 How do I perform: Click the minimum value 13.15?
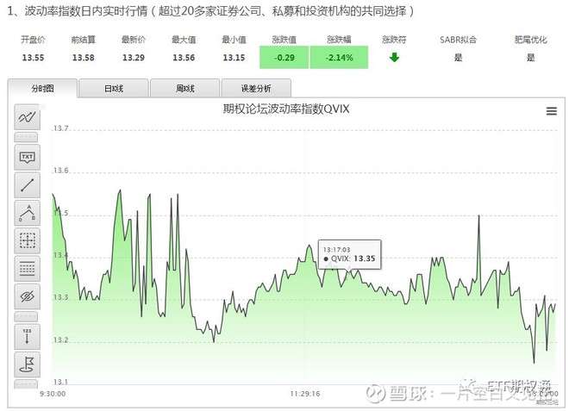[x=234, y=58]
